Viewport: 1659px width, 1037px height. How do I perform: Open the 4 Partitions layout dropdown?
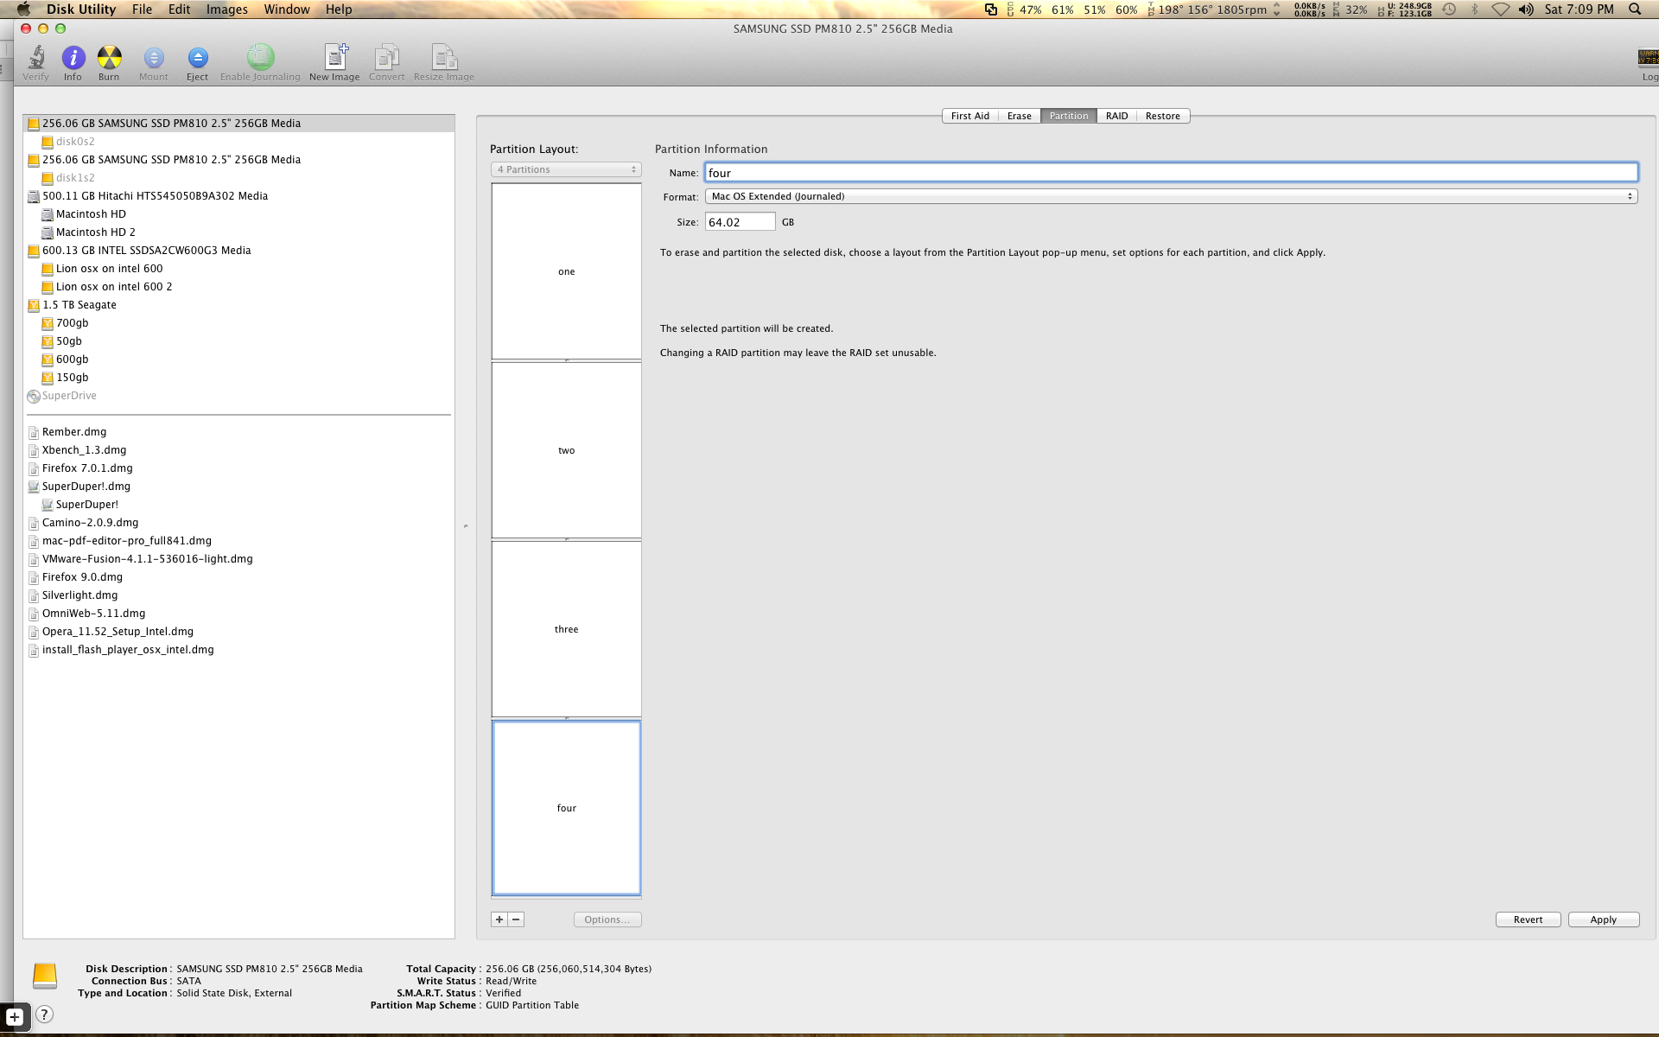567,169
